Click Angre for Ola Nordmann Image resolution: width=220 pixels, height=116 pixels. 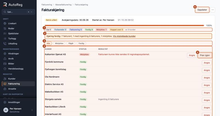tap(207, 78)
